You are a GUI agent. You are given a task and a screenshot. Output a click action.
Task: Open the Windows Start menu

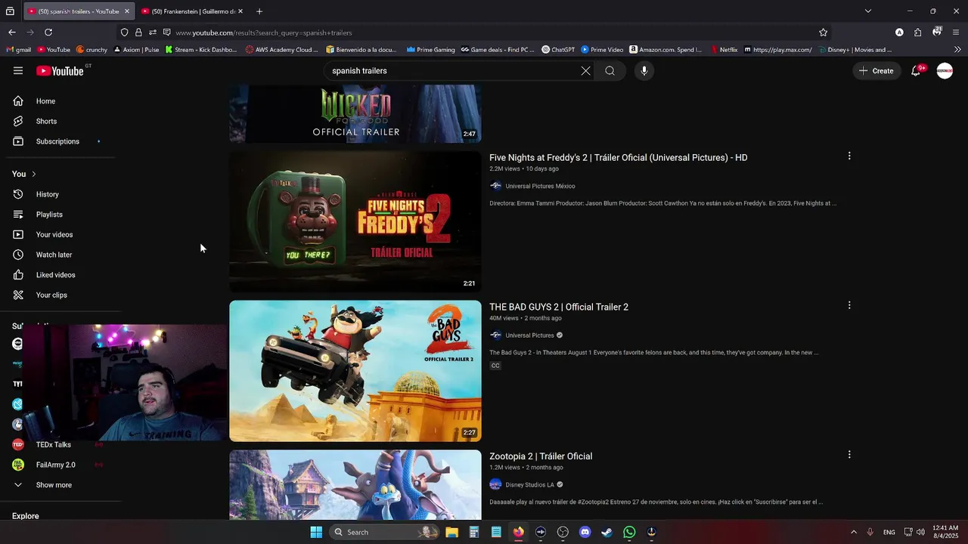316,532
